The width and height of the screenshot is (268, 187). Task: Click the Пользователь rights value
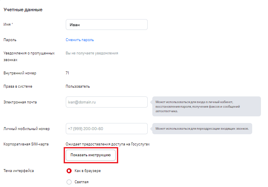[77, 86]
